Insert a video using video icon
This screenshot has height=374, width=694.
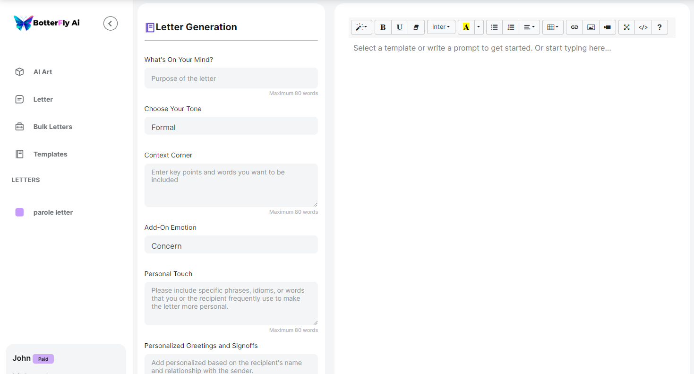(x=608, y=27)
